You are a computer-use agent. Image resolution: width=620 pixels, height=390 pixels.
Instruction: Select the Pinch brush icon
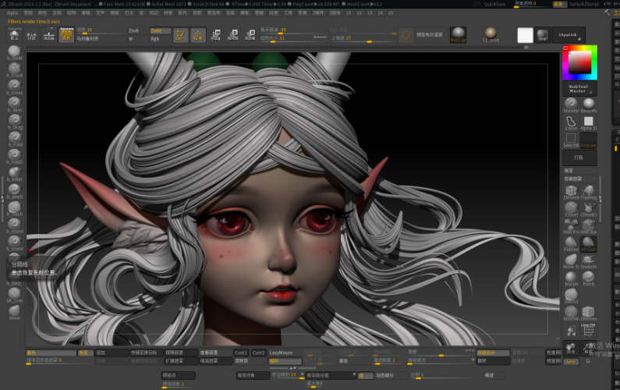click(x=589, y=277)
